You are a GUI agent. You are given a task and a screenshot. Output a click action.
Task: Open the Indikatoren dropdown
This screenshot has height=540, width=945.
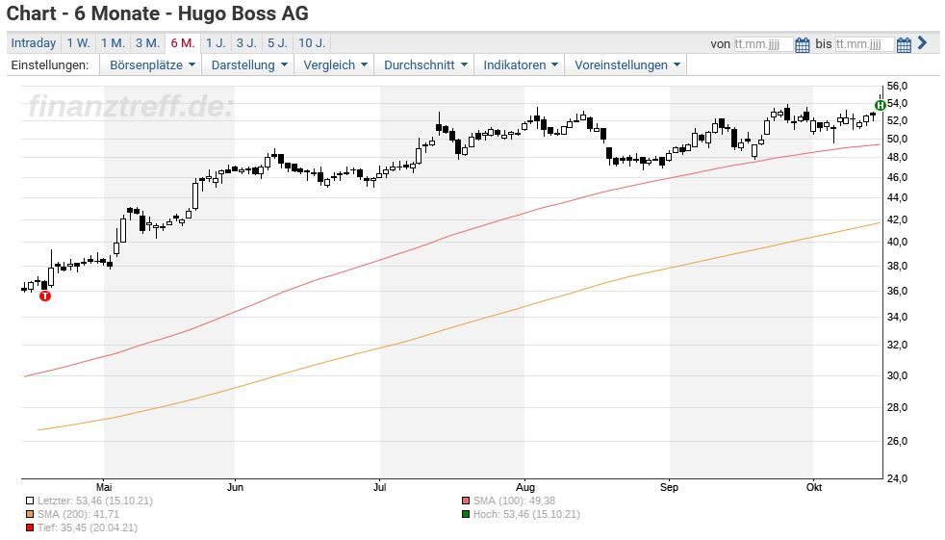click(520, 65)
